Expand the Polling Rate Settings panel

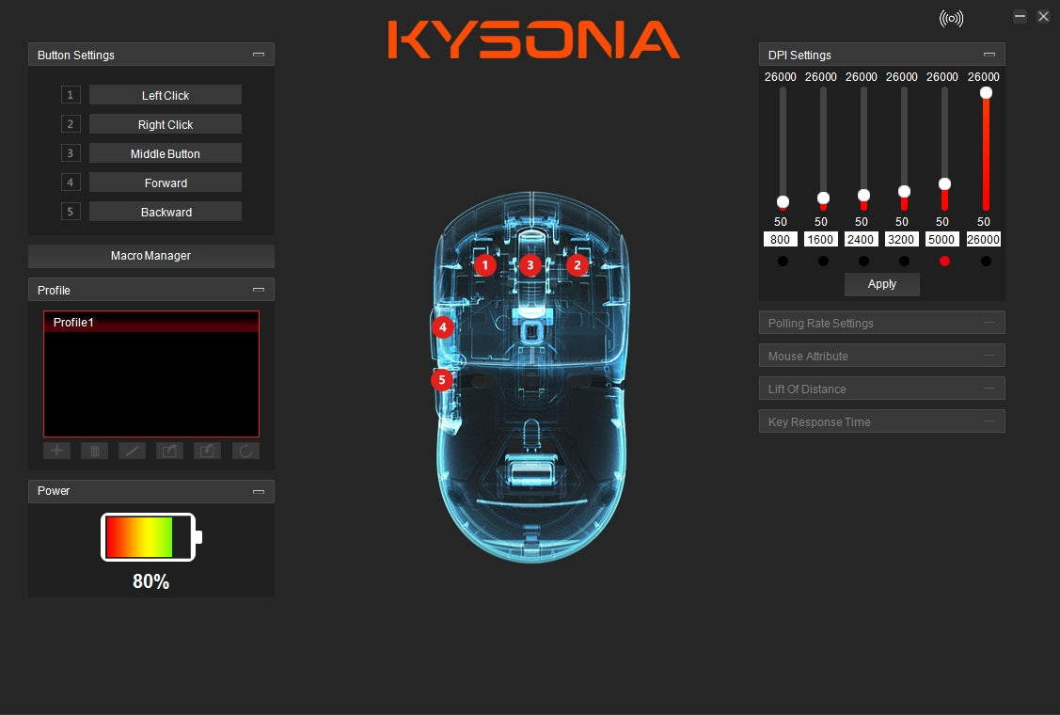click(x=881, y=323)
